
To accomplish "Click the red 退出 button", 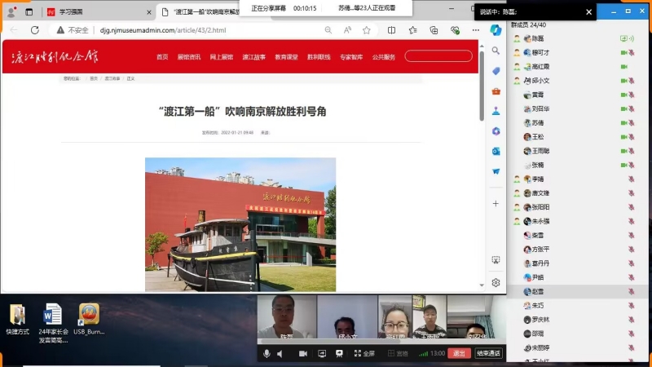I will 459,353.
